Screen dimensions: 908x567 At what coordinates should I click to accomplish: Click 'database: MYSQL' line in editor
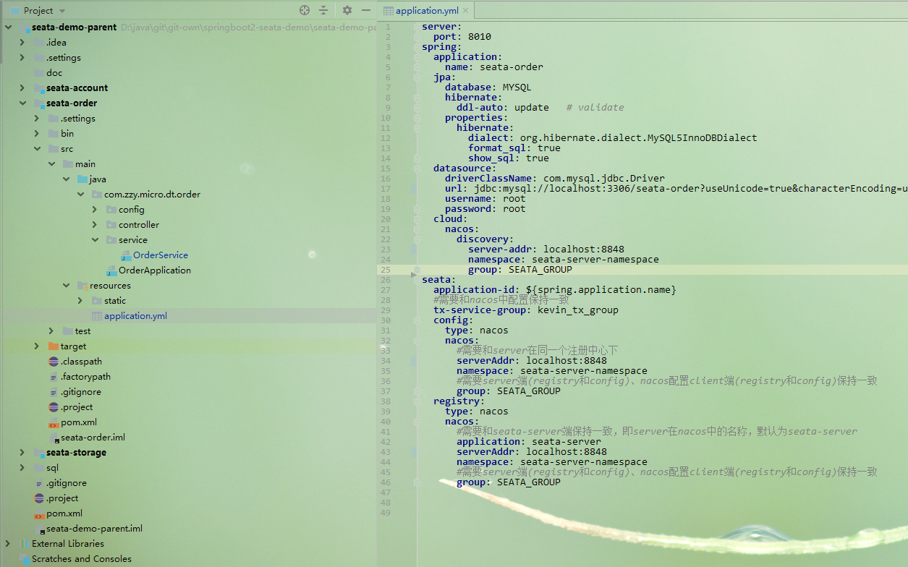click(488, 88)
